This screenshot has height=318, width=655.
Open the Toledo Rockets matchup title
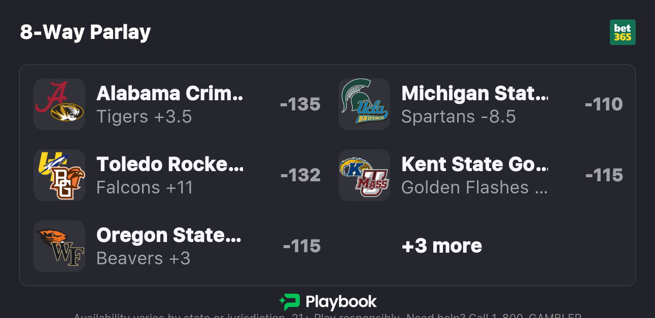[170, 165]
